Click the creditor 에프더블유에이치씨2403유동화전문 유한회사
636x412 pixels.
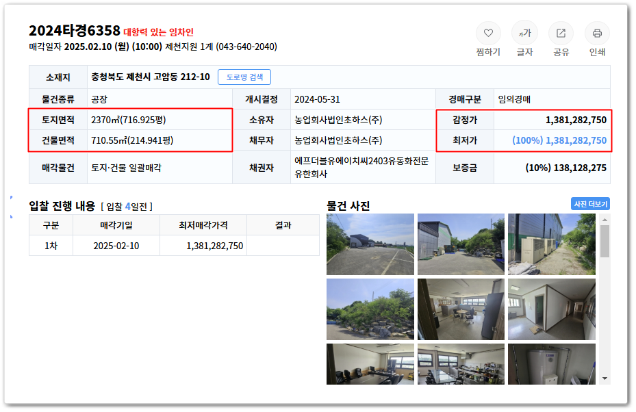(x=361, y=168)
